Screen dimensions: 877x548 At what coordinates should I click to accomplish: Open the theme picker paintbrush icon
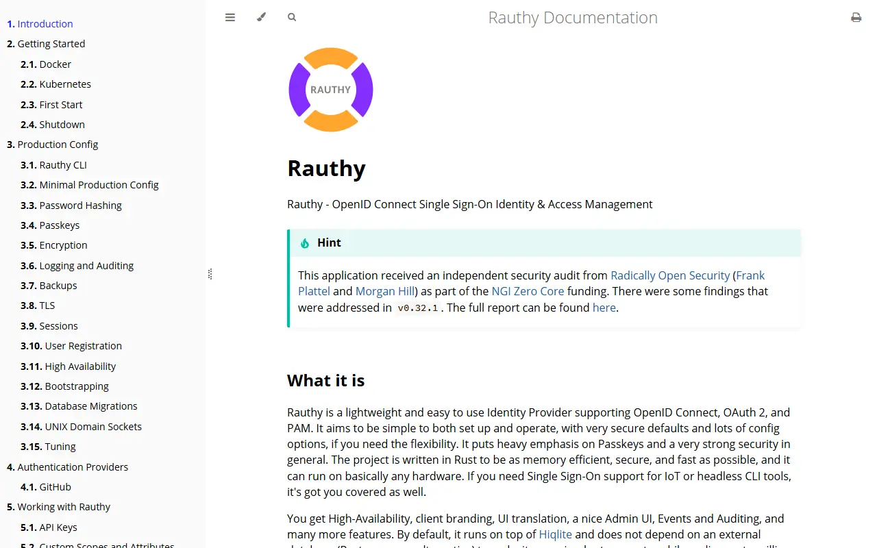[x=261, y=17]
